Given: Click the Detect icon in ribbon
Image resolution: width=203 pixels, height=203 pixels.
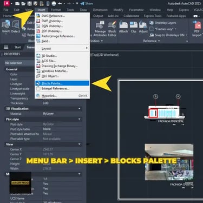Looking at the screenshot, I should (16, 27).
